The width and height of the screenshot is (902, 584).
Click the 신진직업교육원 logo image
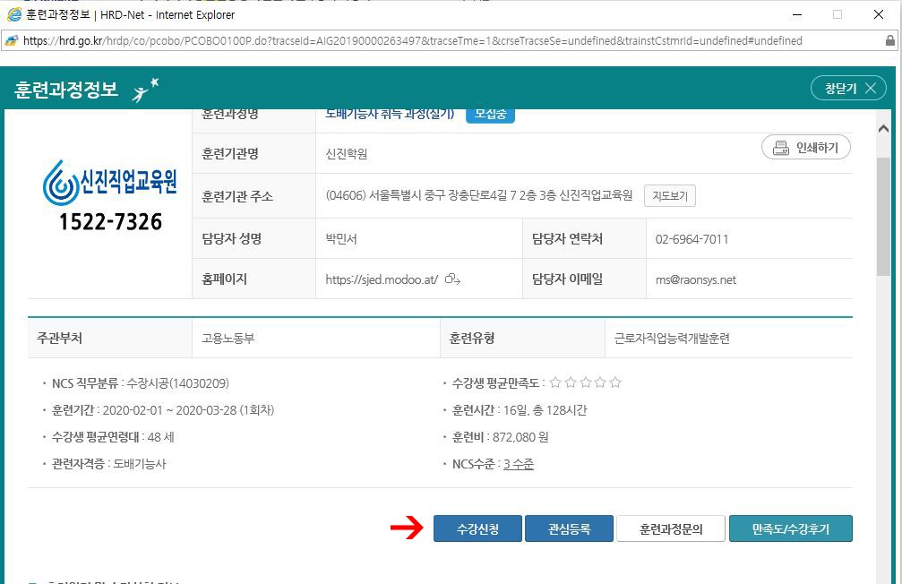pos(110,194)
